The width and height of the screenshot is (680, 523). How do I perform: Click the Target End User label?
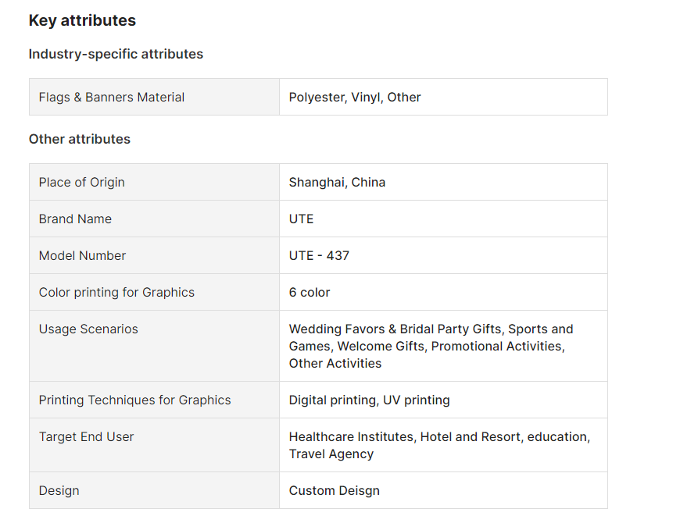pos(86,437)
